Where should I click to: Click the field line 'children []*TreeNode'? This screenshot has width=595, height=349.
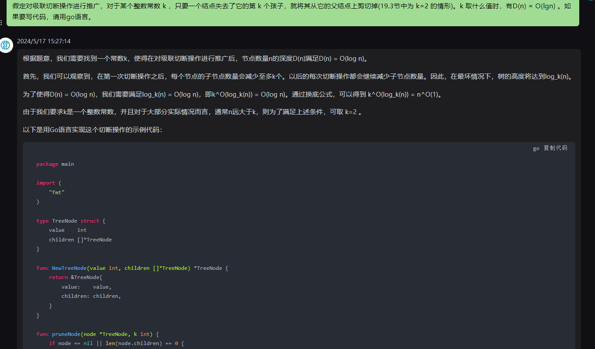click(80, 240)
